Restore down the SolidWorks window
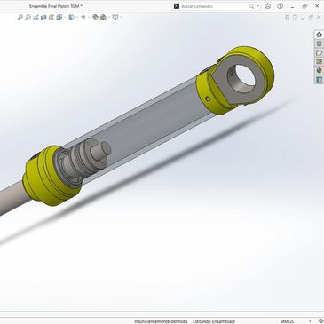324x324 pixels. coord(304,6)
